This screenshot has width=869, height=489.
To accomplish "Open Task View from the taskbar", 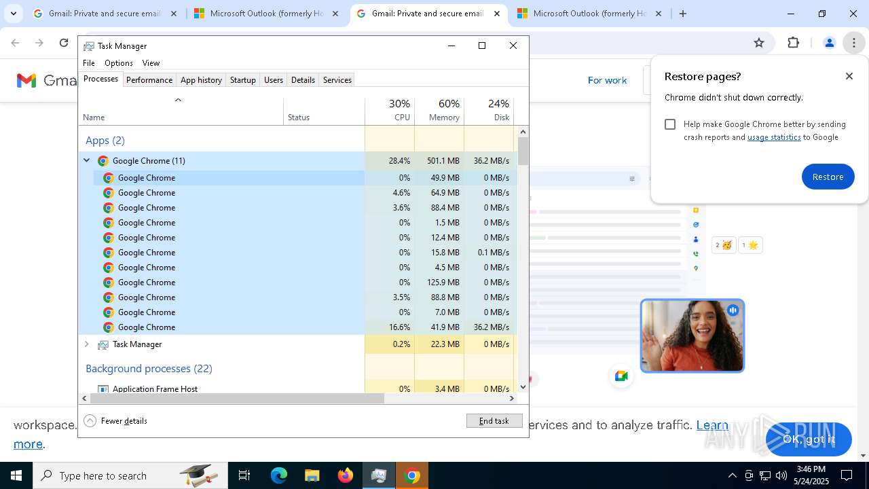I will 244,475.
